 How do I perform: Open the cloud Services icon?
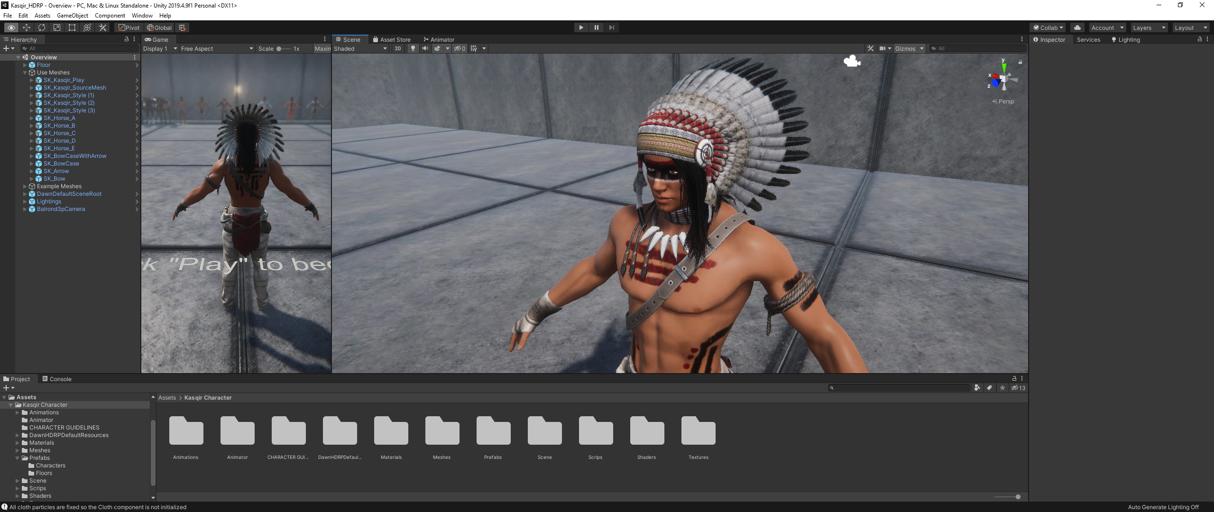point(1077,27)
